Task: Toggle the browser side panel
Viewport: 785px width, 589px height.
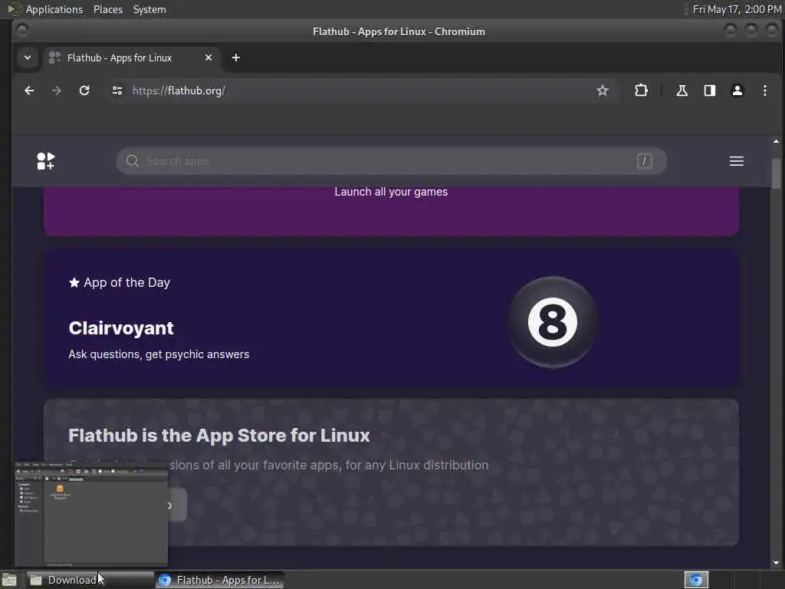Action: tap(709, 90)
